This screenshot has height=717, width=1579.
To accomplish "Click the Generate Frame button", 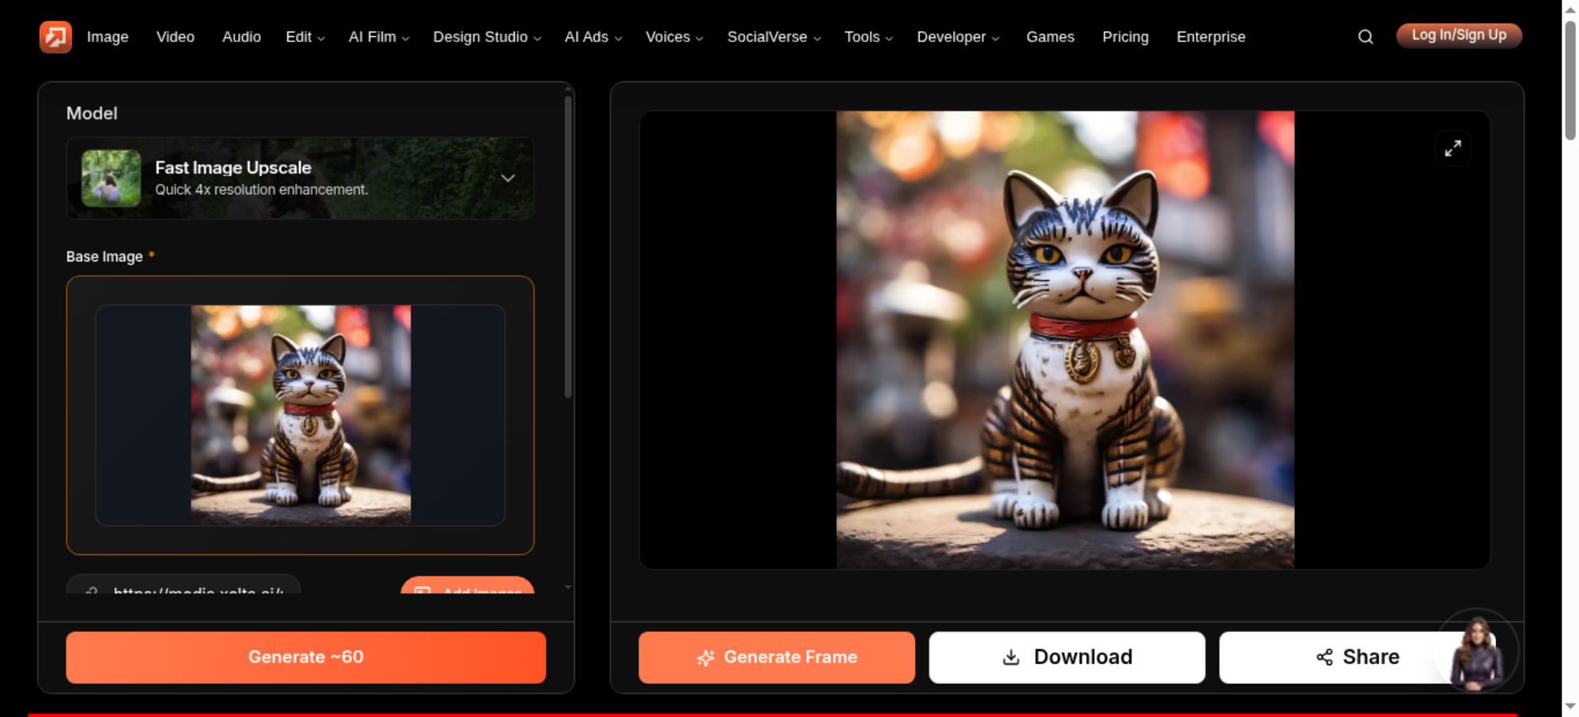I will [x=777, y=657].
